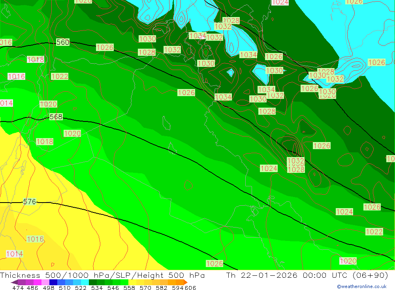Click the legend value 594

178,288
